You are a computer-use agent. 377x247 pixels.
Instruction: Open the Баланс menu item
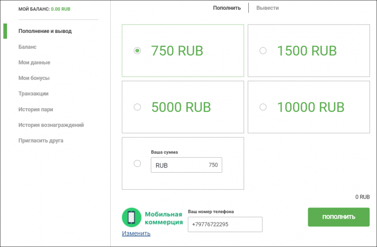(27, 47)
